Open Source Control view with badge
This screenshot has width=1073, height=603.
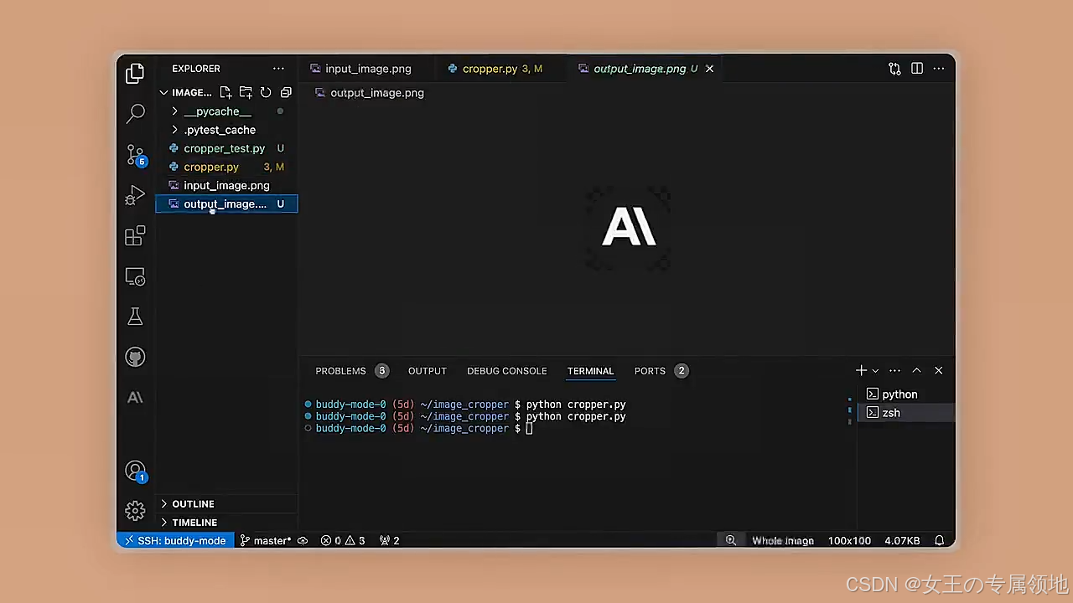(x=136, y=155)
